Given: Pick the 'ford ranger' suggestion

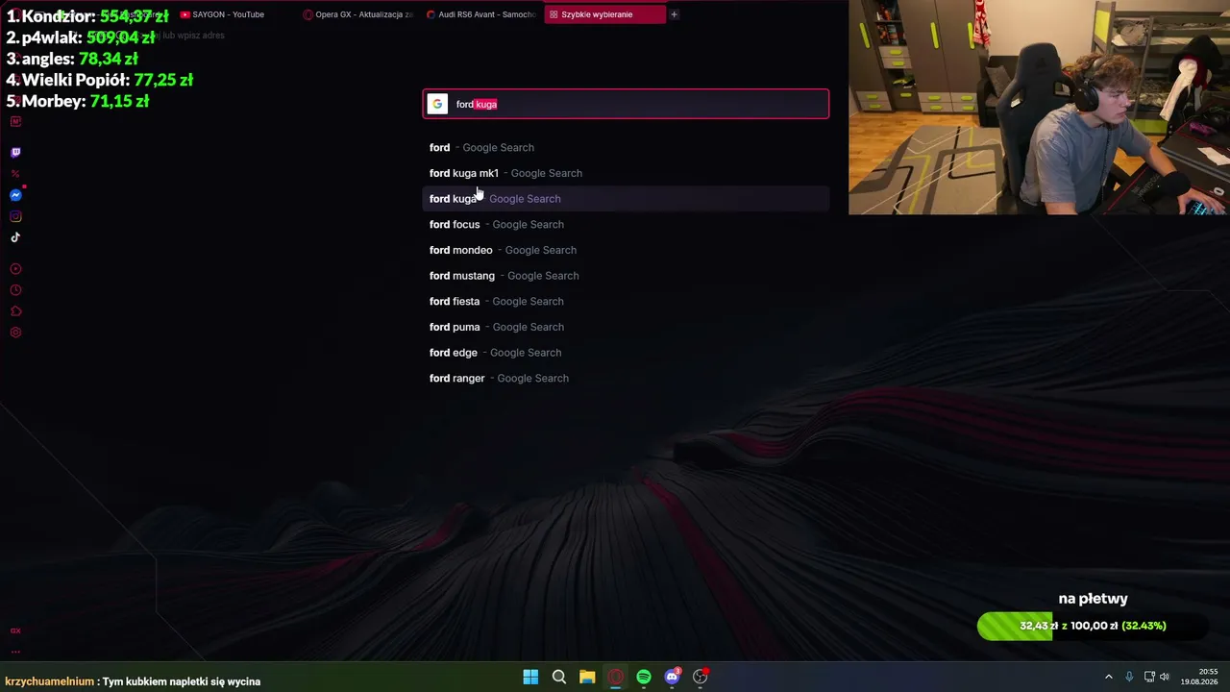Looking at the screenshot, I should point(626,378).
